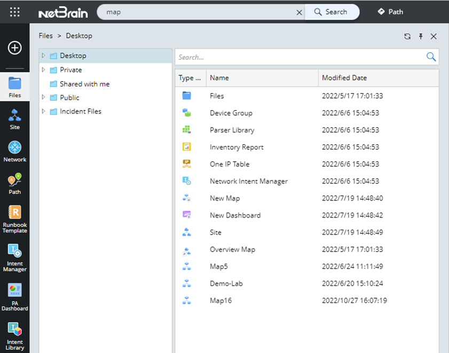Click the Device Group row icon
The height and width of the screenshot is (353, 449).
point(187,113)
